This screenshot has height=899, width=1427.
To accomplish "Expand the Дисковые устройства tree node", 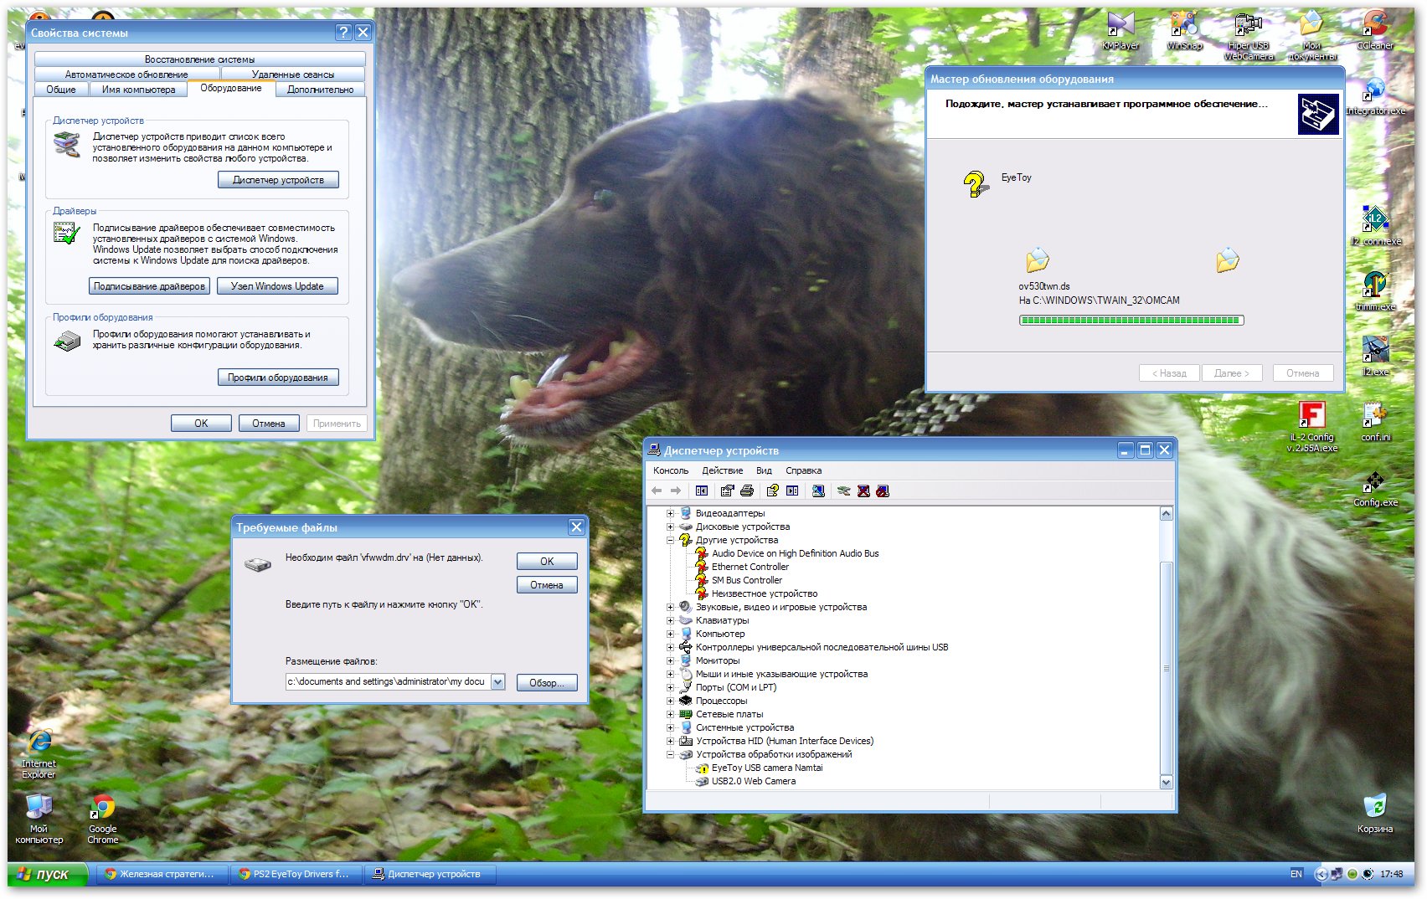I will pyautogui.click(x=670, y=527).
